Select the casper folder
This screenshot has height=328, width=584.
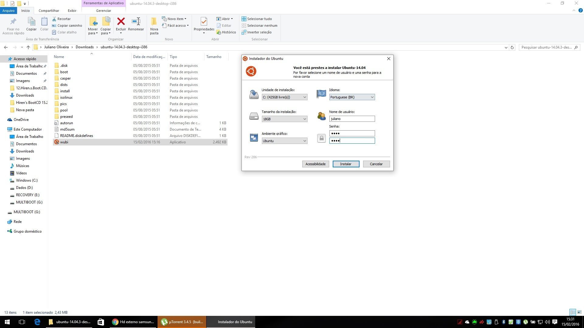[140, 78]
